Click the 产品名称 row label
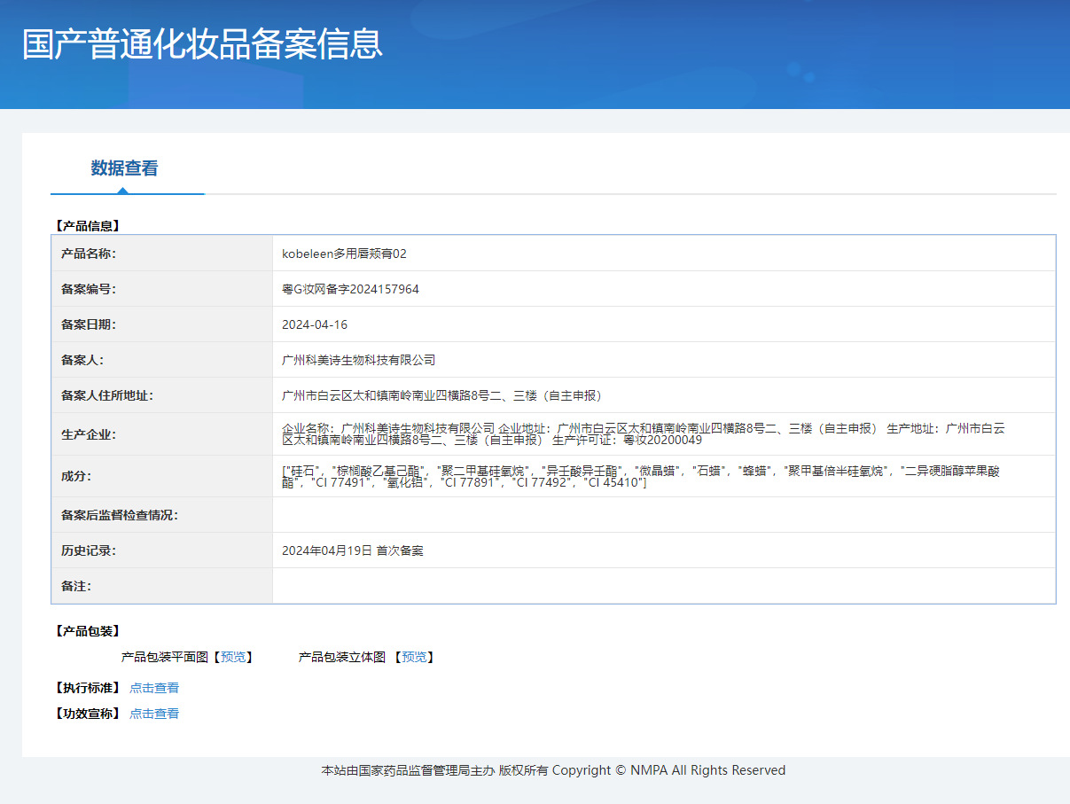This screenshot has width=1070, height=804. click(89, 254)
